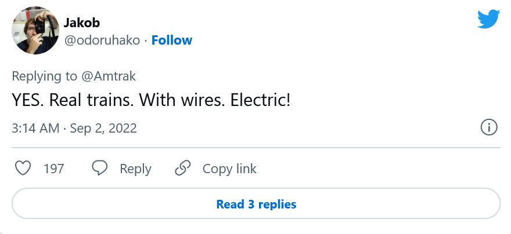The height and width of the screenshot is (234, 511).
Task: Click the display name Jakob
Action: coord(83,24)
